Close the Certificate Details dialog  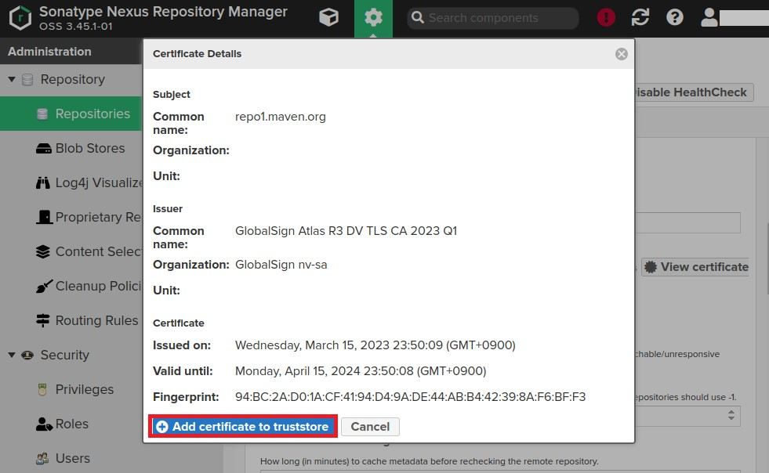coord(622,54)
